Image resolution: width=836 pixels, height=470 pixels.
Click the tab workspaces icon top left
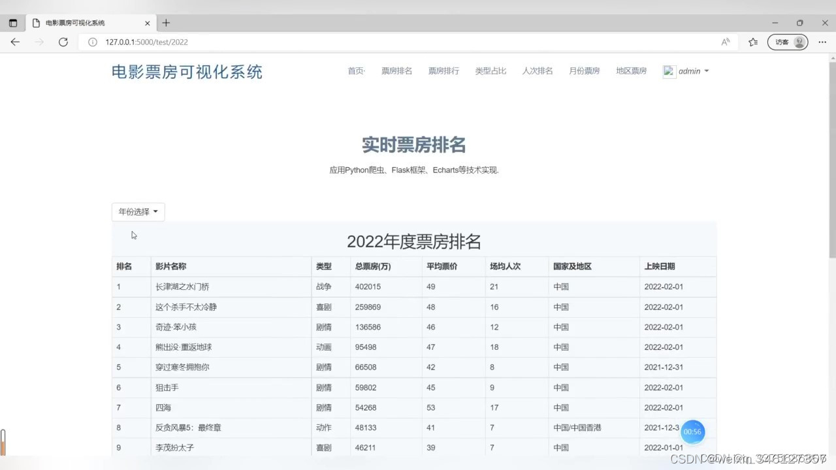point(12,22)
